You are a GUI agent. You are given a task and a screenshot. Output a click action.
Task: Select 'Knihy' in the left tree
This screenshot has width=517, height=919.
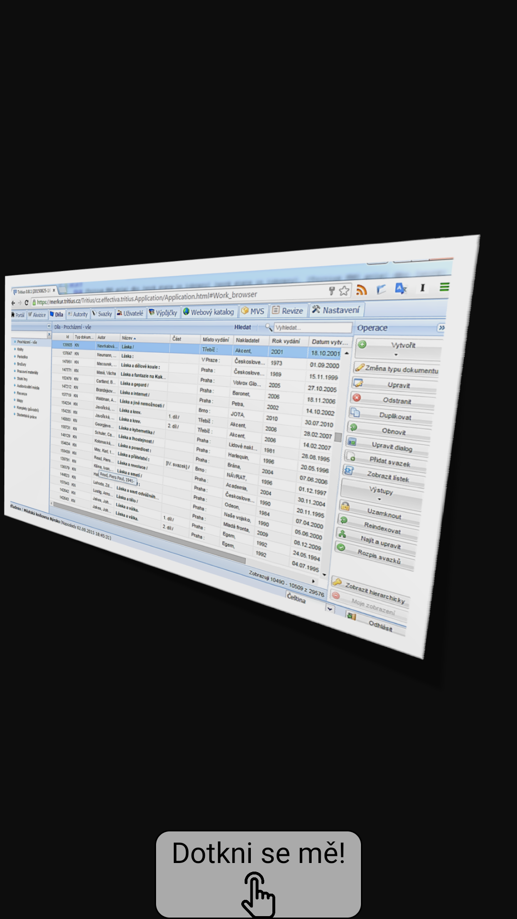(x=21, y=349)
